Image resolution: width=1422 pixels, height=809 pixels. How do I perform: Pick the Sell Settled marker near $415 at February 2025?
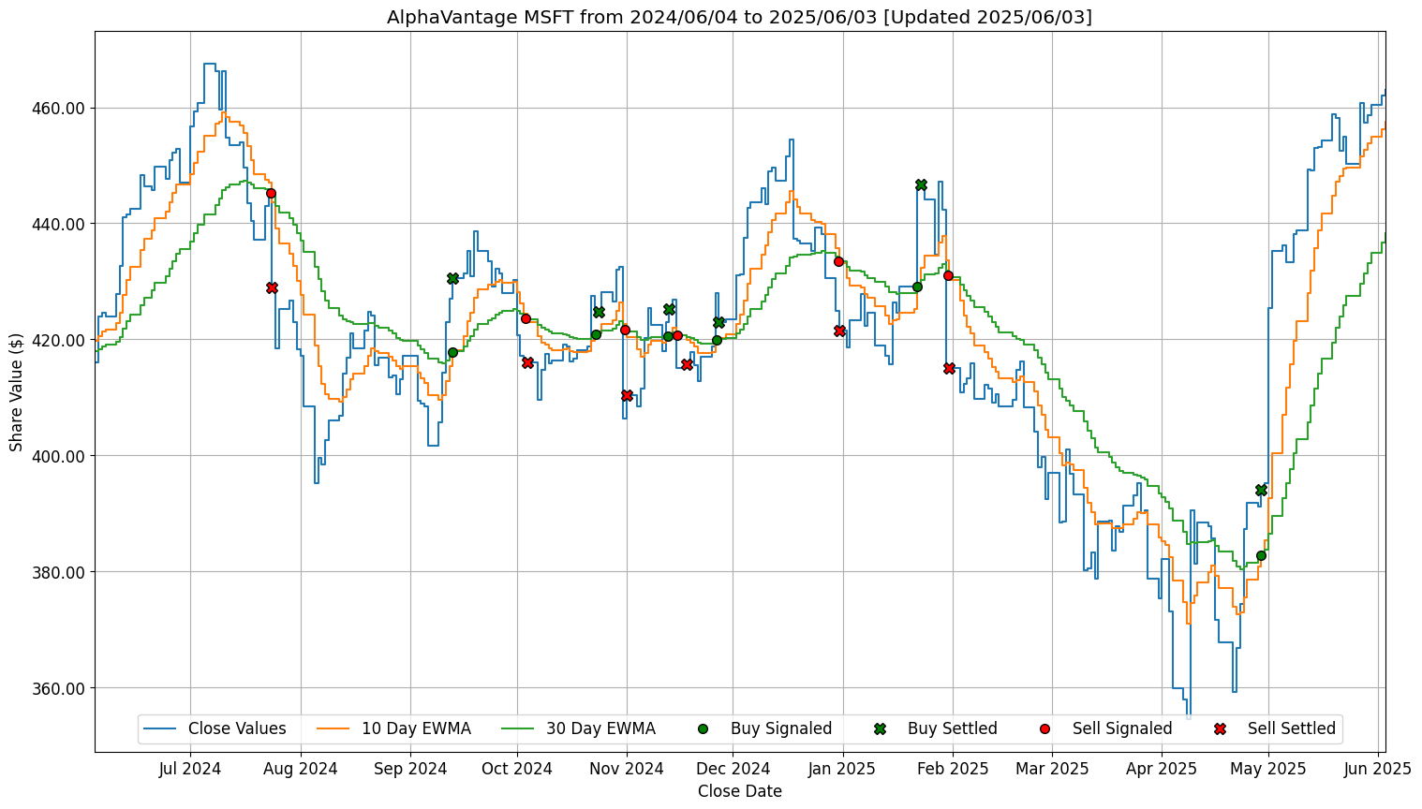949,368
